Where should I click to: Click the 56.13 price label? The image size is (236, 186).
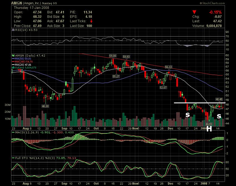(x=169, y=67)
